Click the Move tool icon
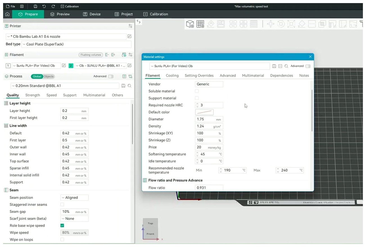The height and width of the screenshot is (247, 366). click(270, 24)
